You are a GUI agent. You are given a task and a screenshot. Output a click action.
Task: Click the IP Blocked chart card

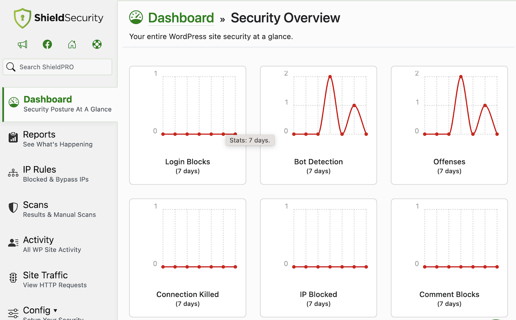[x=318, y=258]
